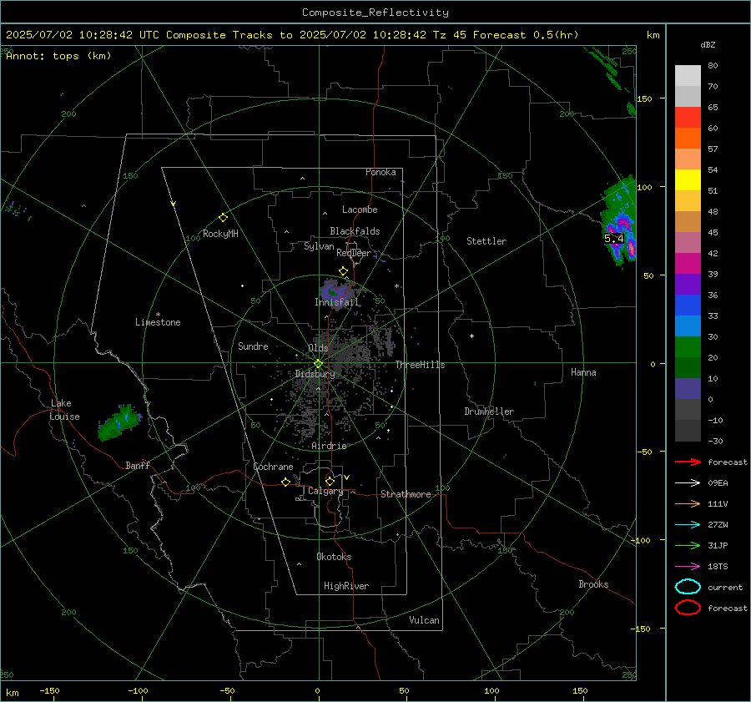This screenshot has height=702, width=751.
Task: Click the red forecast arrow in legend
Action: 688,462
